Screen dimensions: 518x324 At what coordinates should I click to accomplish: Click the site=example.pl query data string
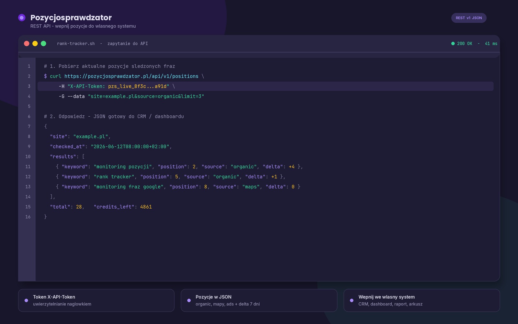coord(146,96)
